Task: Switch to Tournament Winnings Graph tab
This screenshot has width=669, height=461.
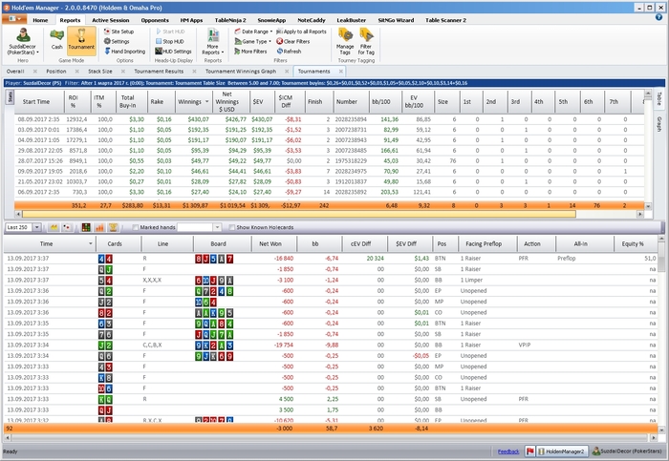Action: (x=241, y=72)
